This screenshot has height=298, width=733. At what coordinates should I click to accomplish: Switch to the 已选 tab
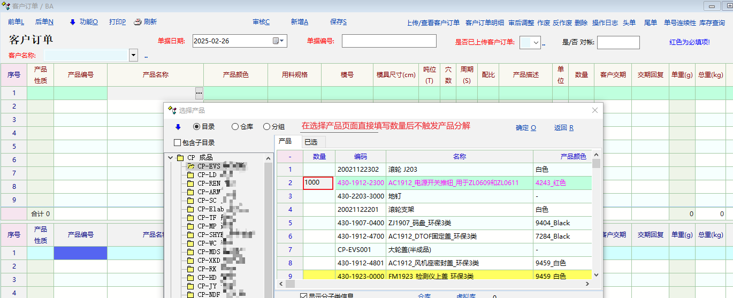click(310, 142)
